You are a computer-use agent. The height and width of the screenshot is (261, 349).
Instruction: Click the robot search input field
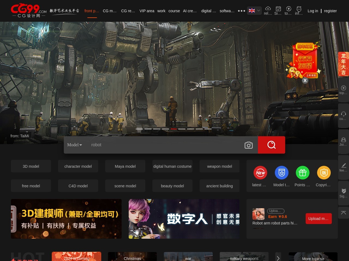coord(164,145)
